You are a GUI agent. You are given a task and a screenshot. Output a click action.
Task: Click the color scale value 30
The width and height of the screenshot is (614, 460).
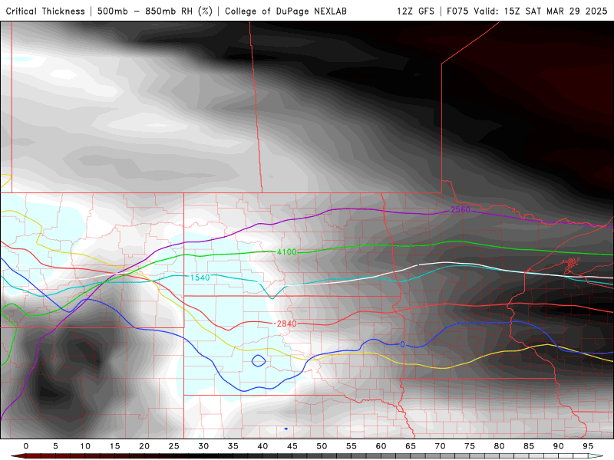point(203,446)
